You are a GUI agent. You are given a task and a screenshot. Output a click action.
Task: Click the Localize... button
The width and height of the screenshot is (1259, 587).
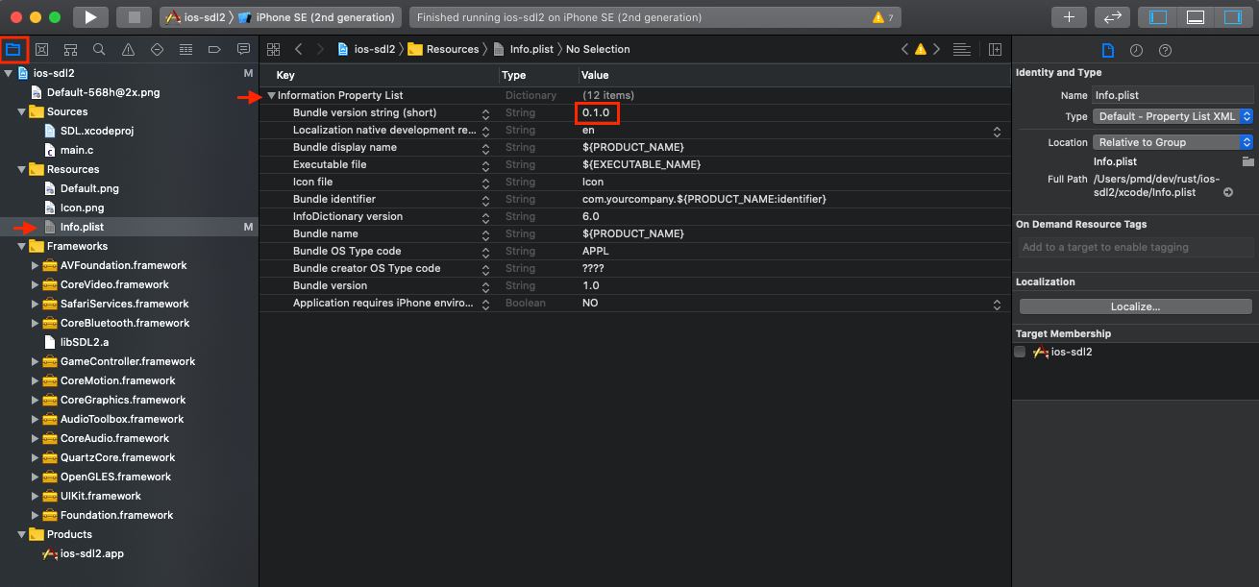pyautogui.click(x=1135, y=306)
